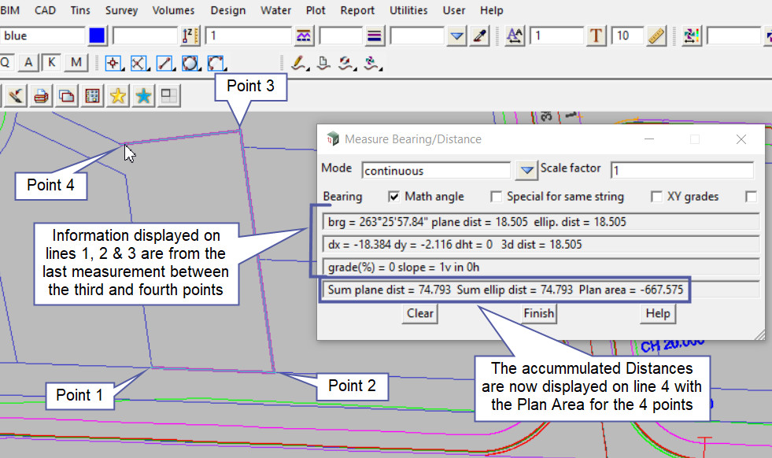772x458 pixels.
Task: Open the Survey menu
Action: [x=121, y=10]
